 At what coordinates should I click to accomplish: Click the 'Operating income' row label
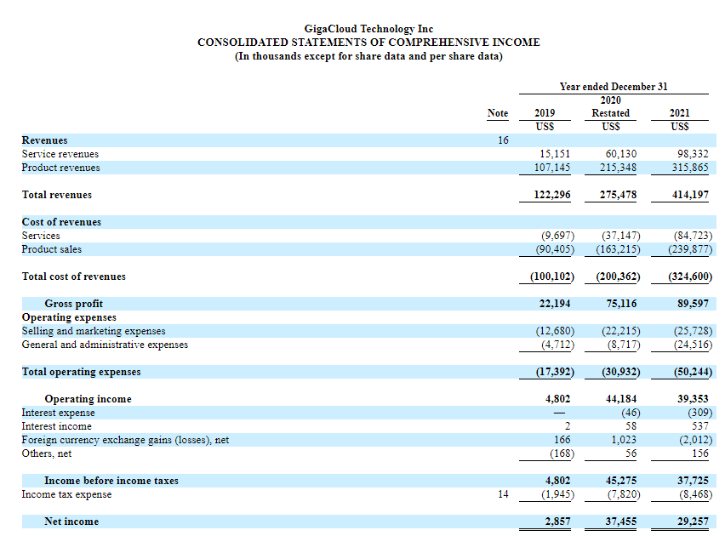88,399
